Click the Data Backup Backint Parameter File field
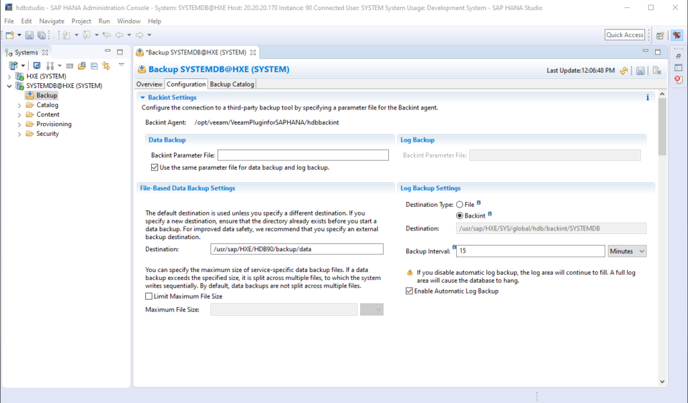This screenshot has height=403, width=688. (303, 155)
